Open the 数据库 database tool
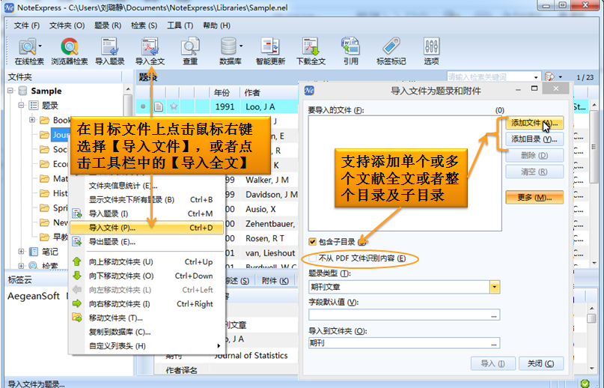The image size is (604, 388). pos(229,51)
